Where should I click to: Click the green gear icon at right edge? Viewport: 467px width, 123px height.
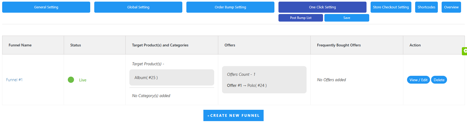pyautogui.click(x=465, y=51)
